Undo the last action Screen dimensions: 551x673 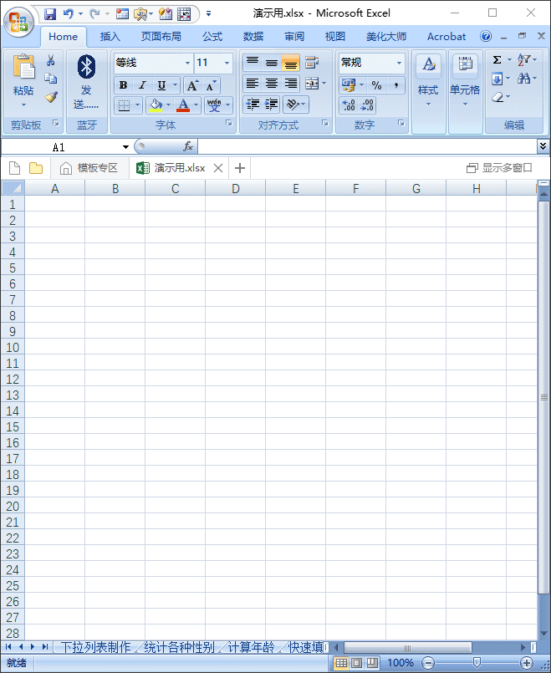68,14
